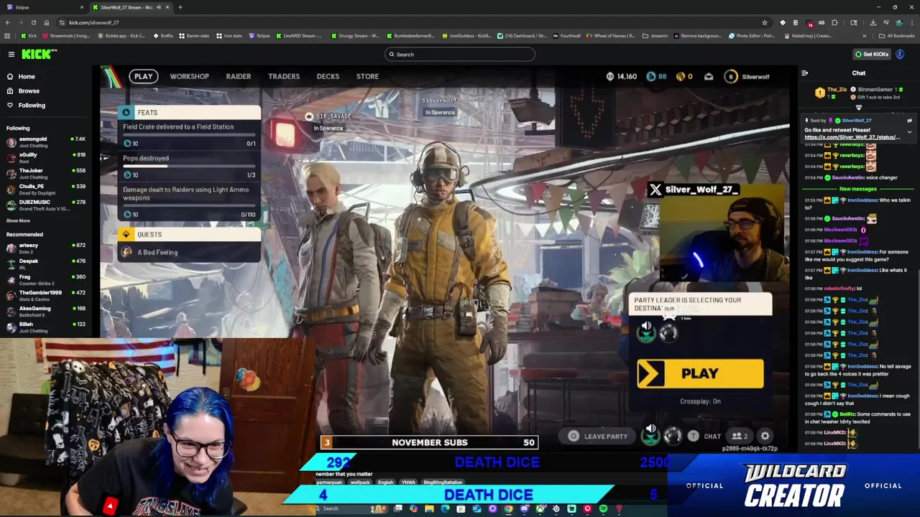Click the blue 88 currency icon
The width and height of the screenshot is (920, 517).
point(651,77)
